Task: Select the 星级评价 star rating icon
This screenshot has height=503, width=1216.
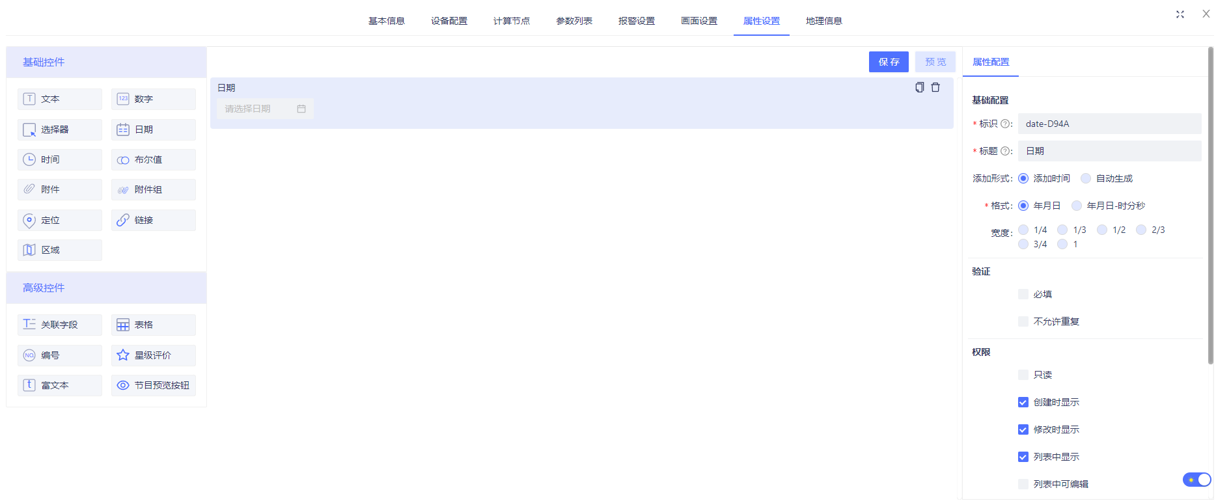Action: [123, 355]
